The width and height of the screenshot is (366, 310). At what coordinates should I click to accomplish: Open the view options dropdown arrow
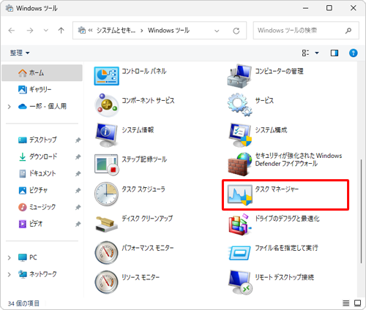pos(317,53)
